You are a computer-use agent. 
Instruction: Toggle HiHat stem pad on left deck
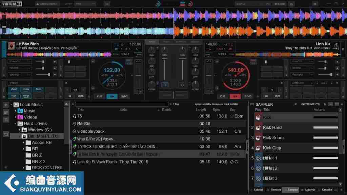pos(26,96)
